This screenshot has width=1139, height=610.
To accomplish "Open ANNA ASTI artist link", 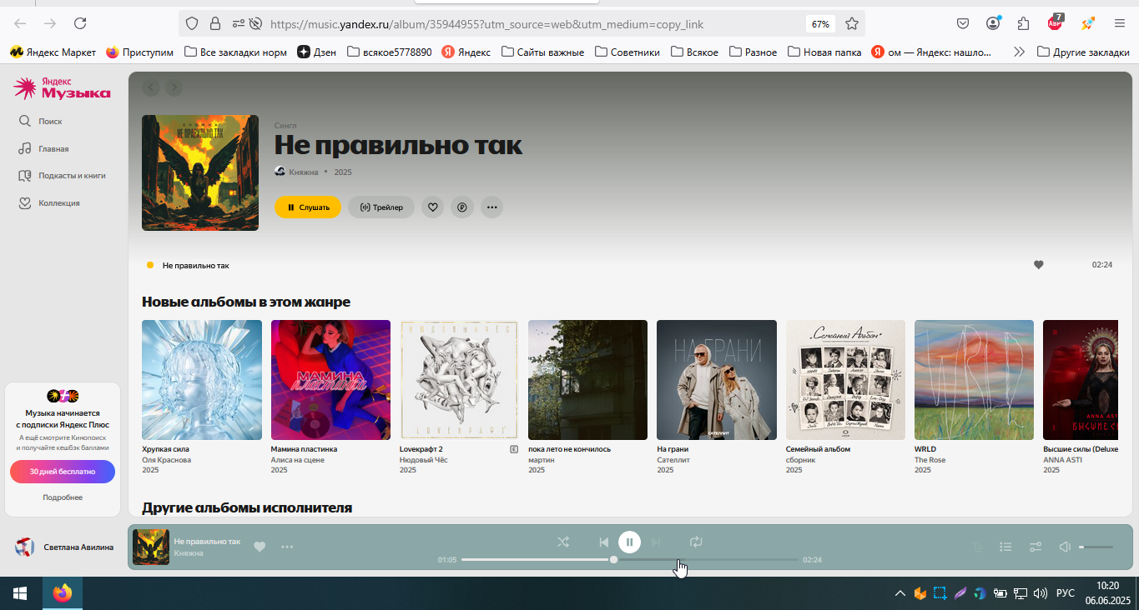I will 1062,460.
